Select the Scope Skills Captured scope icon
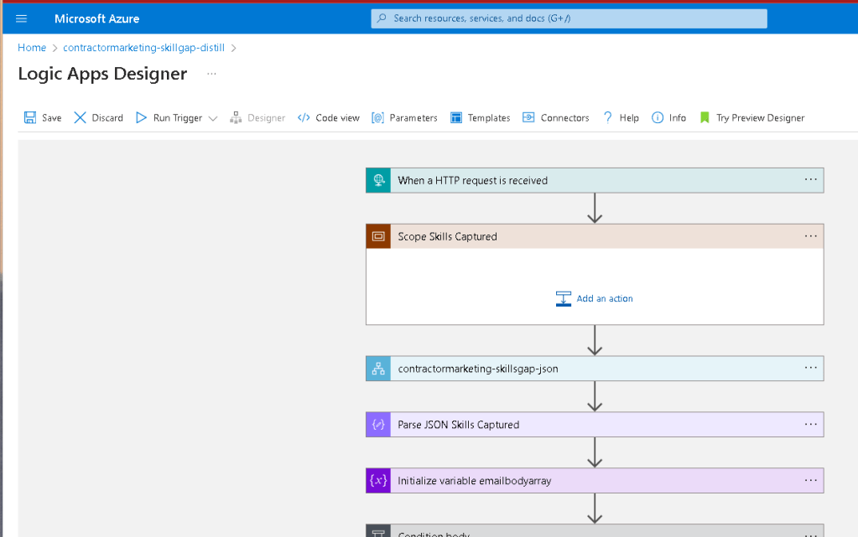 click(x=378, y=236)
